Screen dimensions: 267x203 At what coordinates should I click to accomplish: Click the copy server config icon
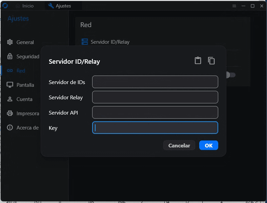[211, 61]
